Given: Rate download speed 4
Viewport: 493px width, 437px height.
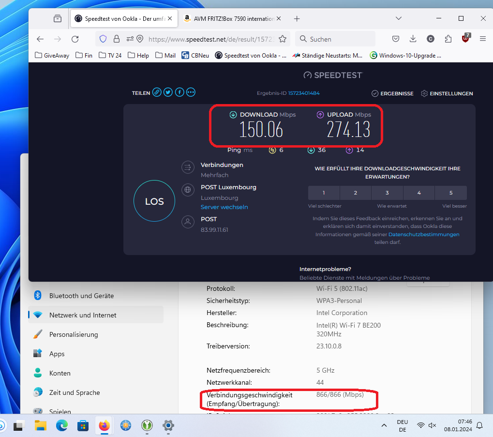Looking at the screenshot, I should (419, 193).
